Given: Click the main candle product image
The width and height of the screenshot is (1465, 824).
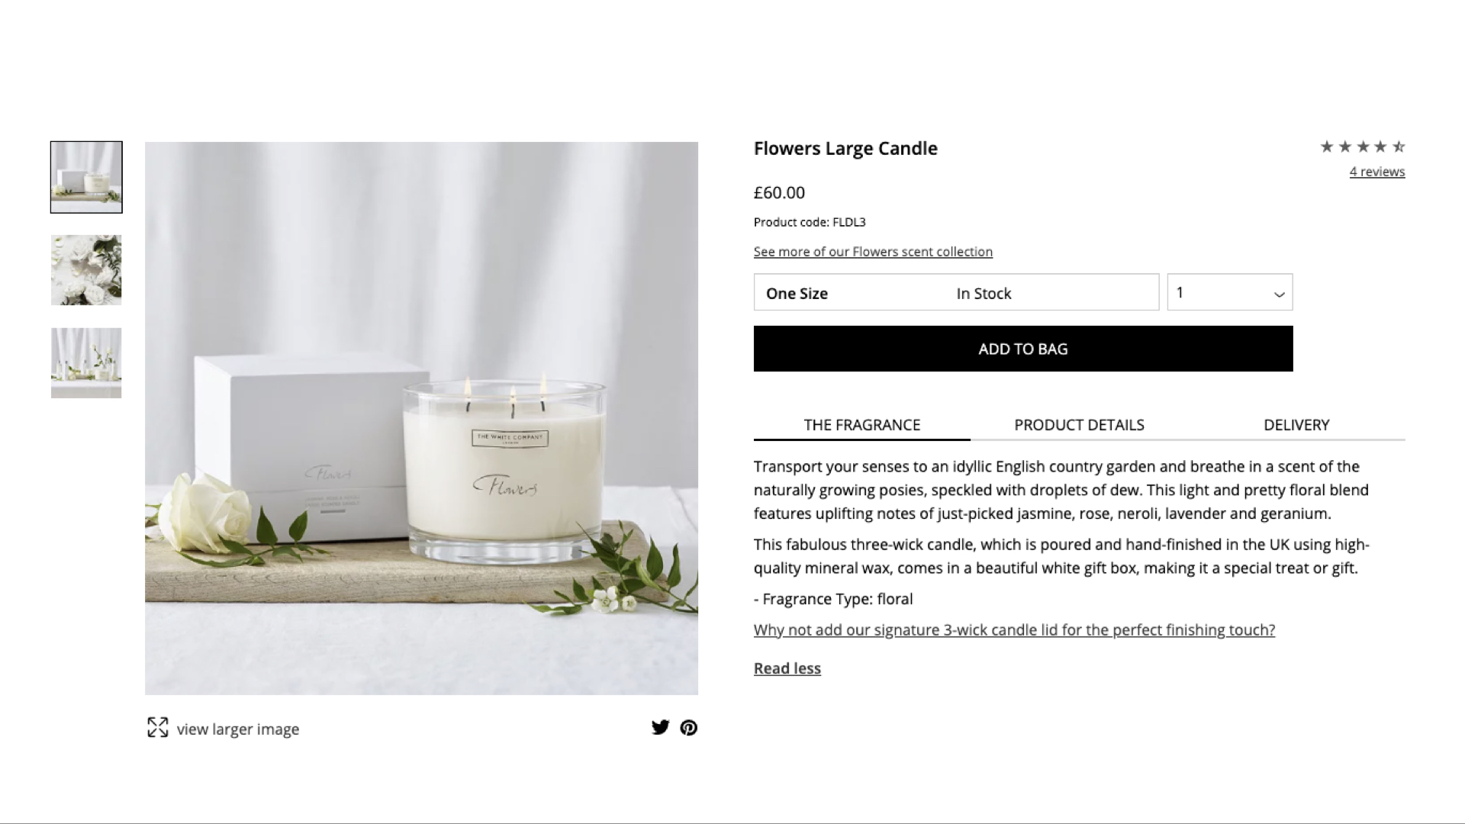Looking at the screenshot, I should (x=421, y=418).
